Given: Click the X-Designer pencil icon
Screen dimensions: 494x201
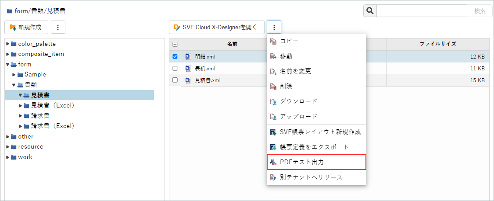Looking at the screenshot, I should coord(177,27).
